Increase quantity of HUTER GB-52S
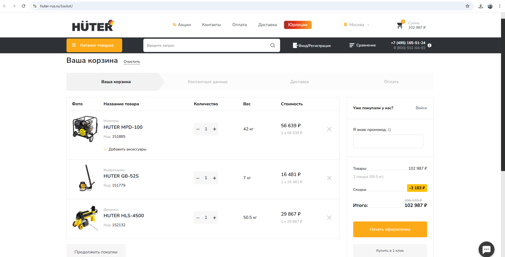Viewport: 505px width, 257px height. pyautogui.click(x=214, y=178)
